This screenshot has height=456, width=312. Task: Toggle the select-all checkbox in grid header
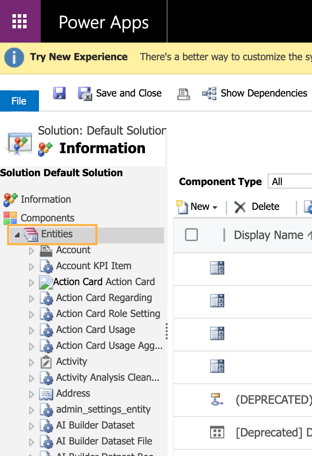[191, 235]
